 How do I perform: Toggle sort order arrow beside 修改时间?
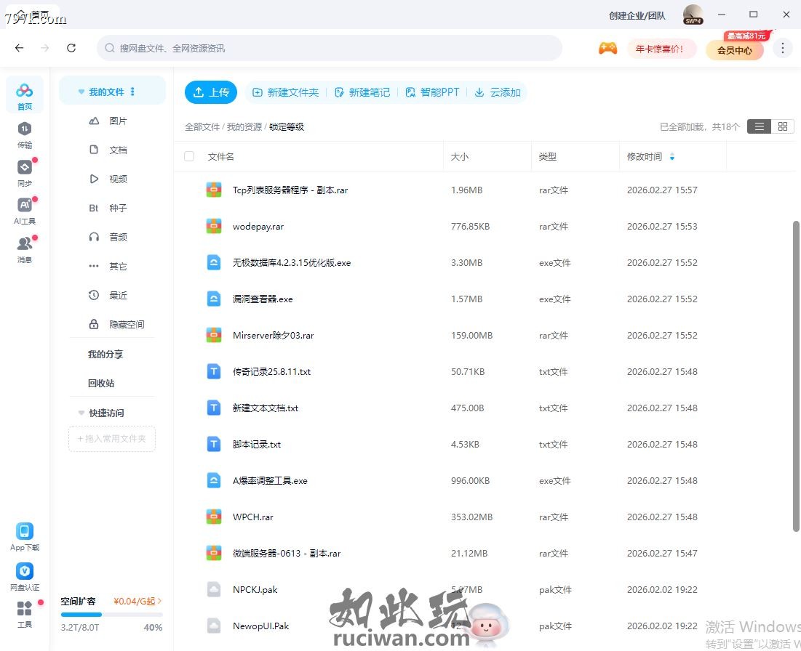pos(672,157)
